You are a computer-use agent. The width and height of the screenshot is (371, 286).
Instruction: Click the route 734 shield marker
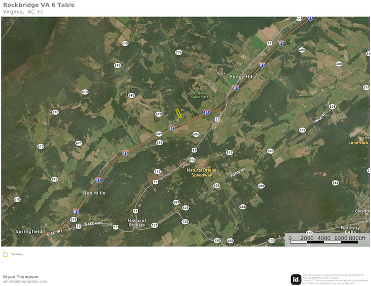(x=179, y=52)
